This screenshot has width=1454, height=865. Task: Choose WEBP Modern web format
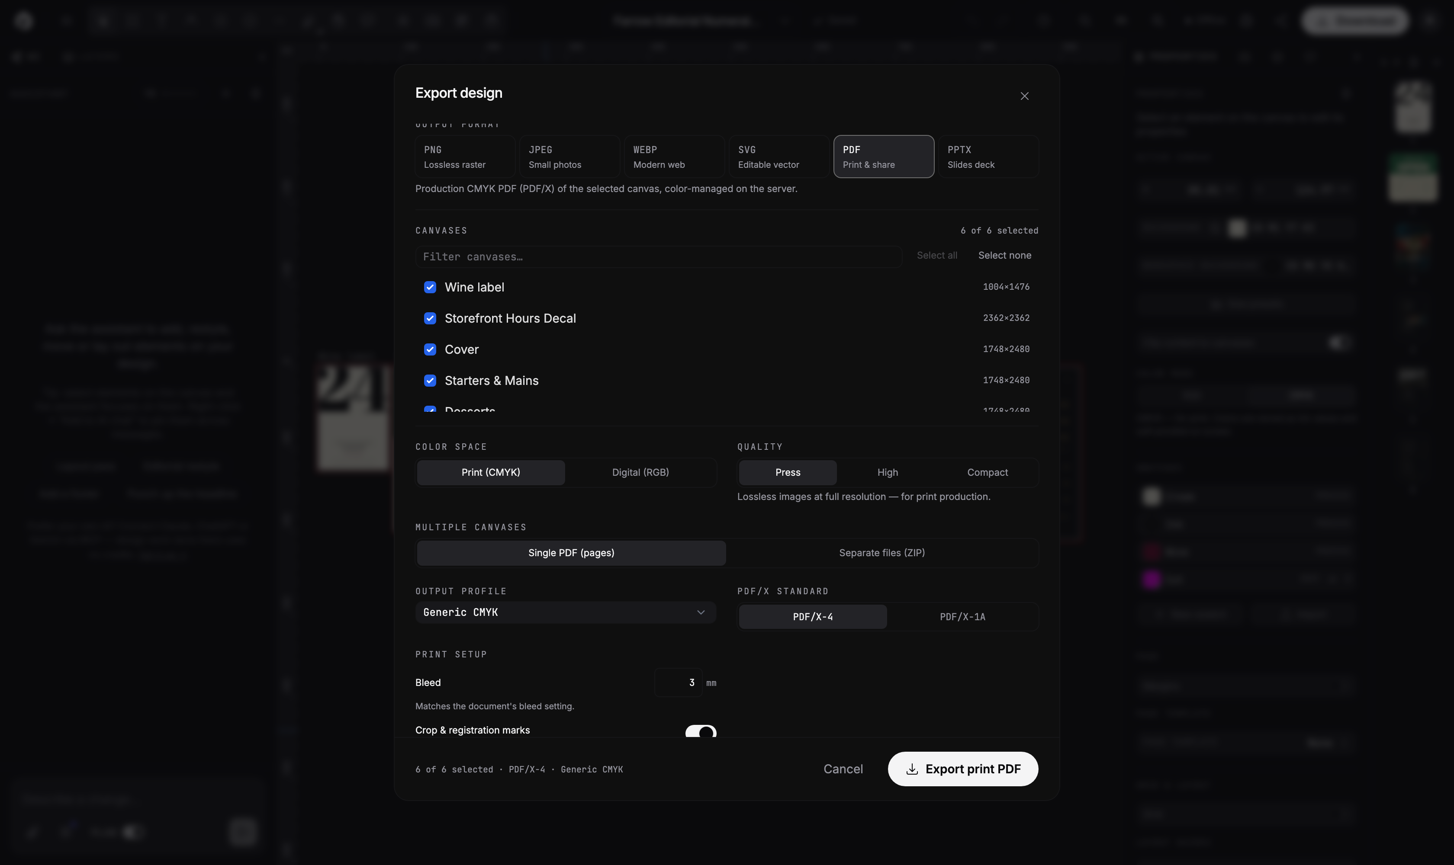click(674, 157)
